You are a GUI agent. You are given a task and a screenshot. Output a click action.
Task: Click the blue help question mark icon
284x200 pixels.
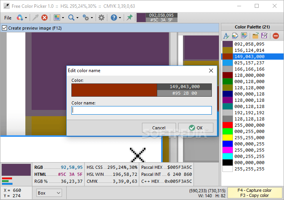point(114,18)
